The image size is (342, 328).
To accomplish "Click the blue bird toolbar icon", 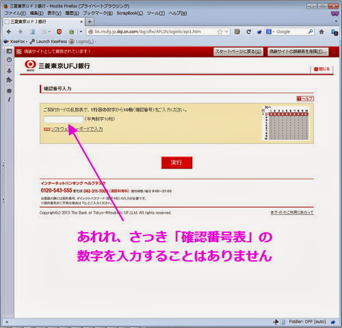I will [259, 32].
